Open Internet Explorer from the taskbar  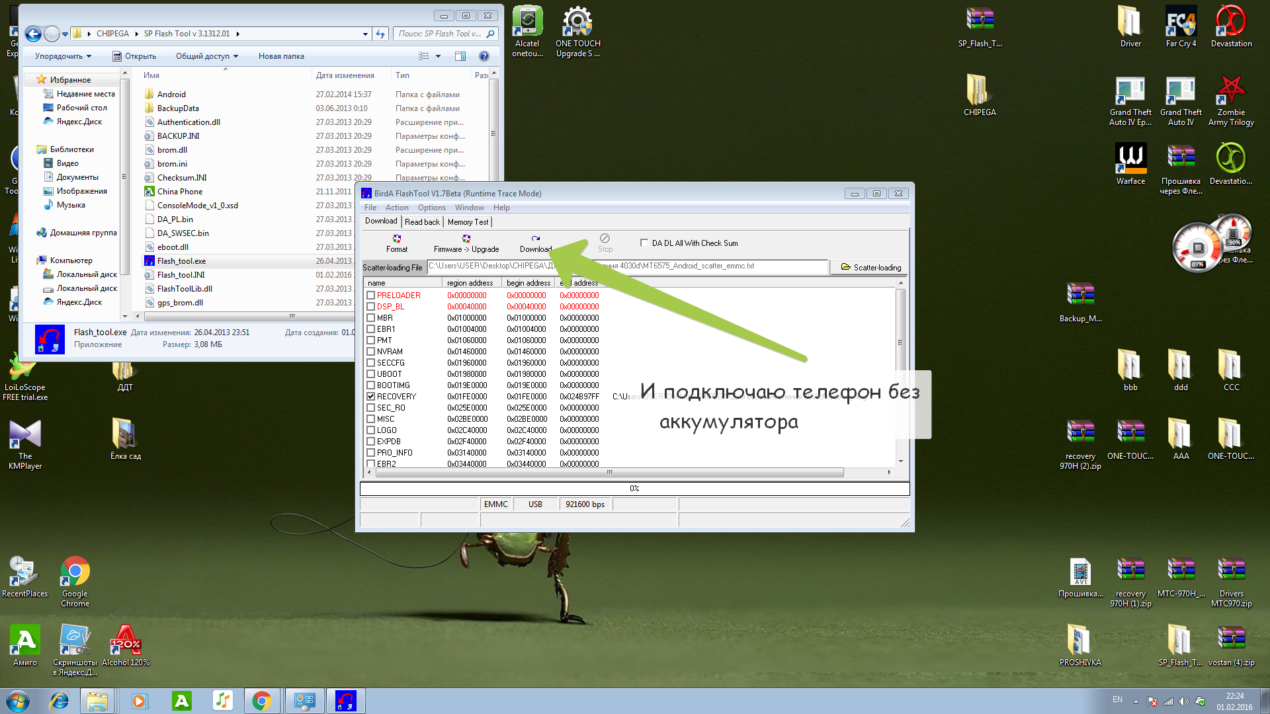[60, 701]
